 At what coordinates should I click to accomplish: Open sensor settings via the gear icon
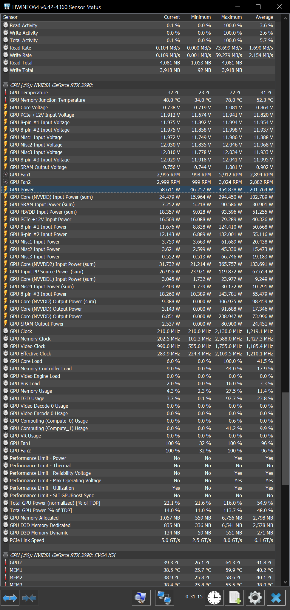[255, 598]
